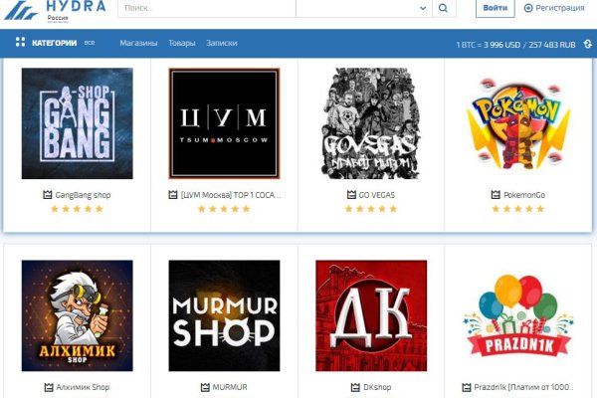
Task: Select the 'все' categories option
Action: click(x=90, y=43)
